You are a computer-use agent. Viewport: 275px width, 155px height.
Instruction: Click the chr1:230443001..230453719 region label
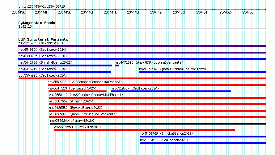[42, 6]
